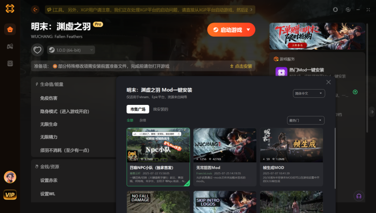Click the VIP badge in sidebar
Image resolution: width=376 pixels, height=213 pixels.
coord(10,195)
